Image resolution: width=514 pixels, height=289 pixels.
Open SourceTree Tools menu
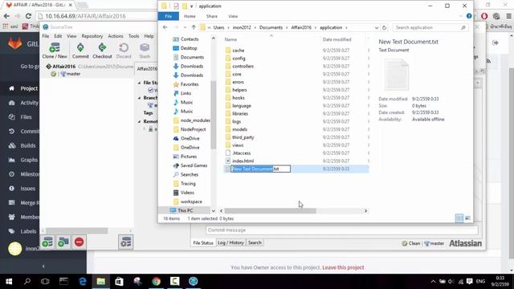133,36
